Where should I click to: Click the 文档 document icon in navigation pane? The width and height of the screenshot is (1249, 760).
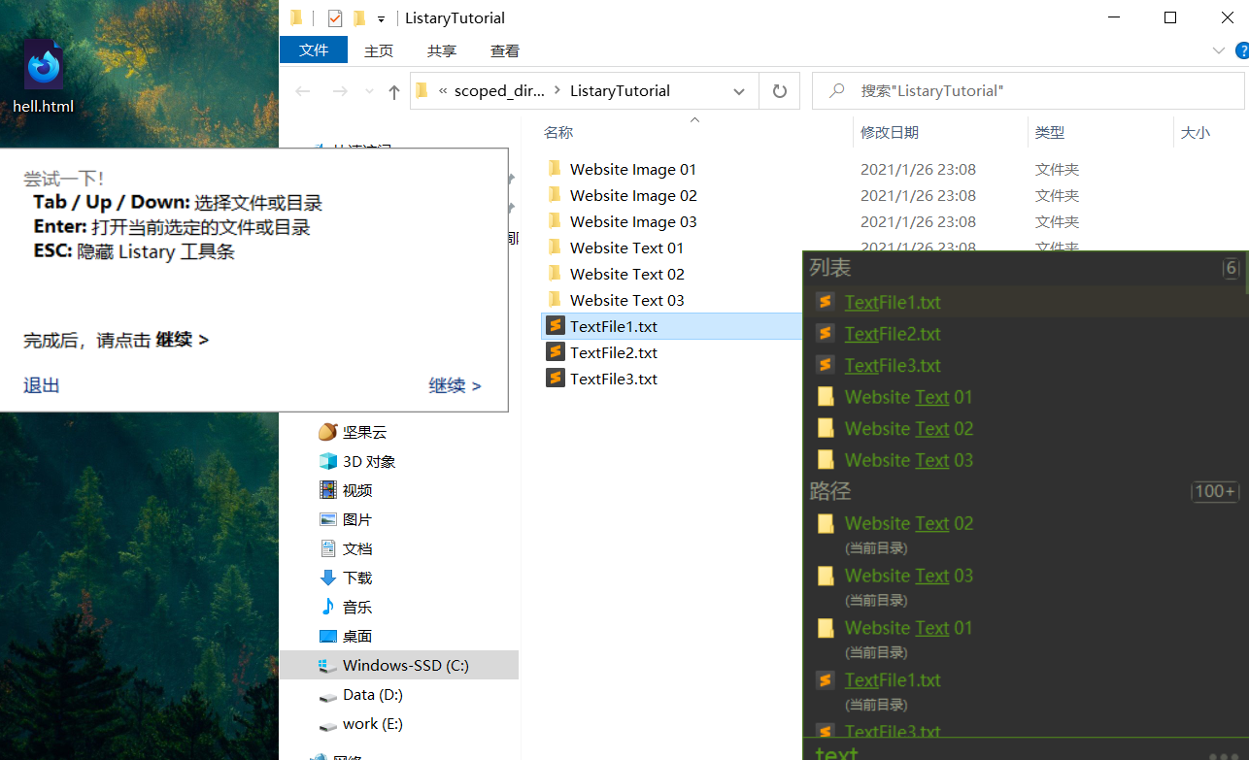[328, 548]
